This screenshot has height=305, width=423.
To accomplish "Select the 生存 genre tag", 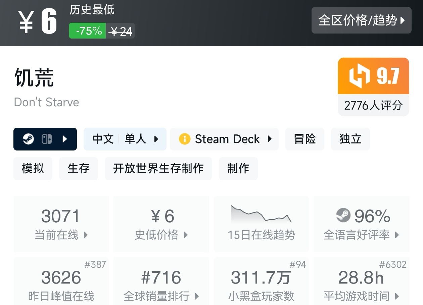I will point(79,168).
